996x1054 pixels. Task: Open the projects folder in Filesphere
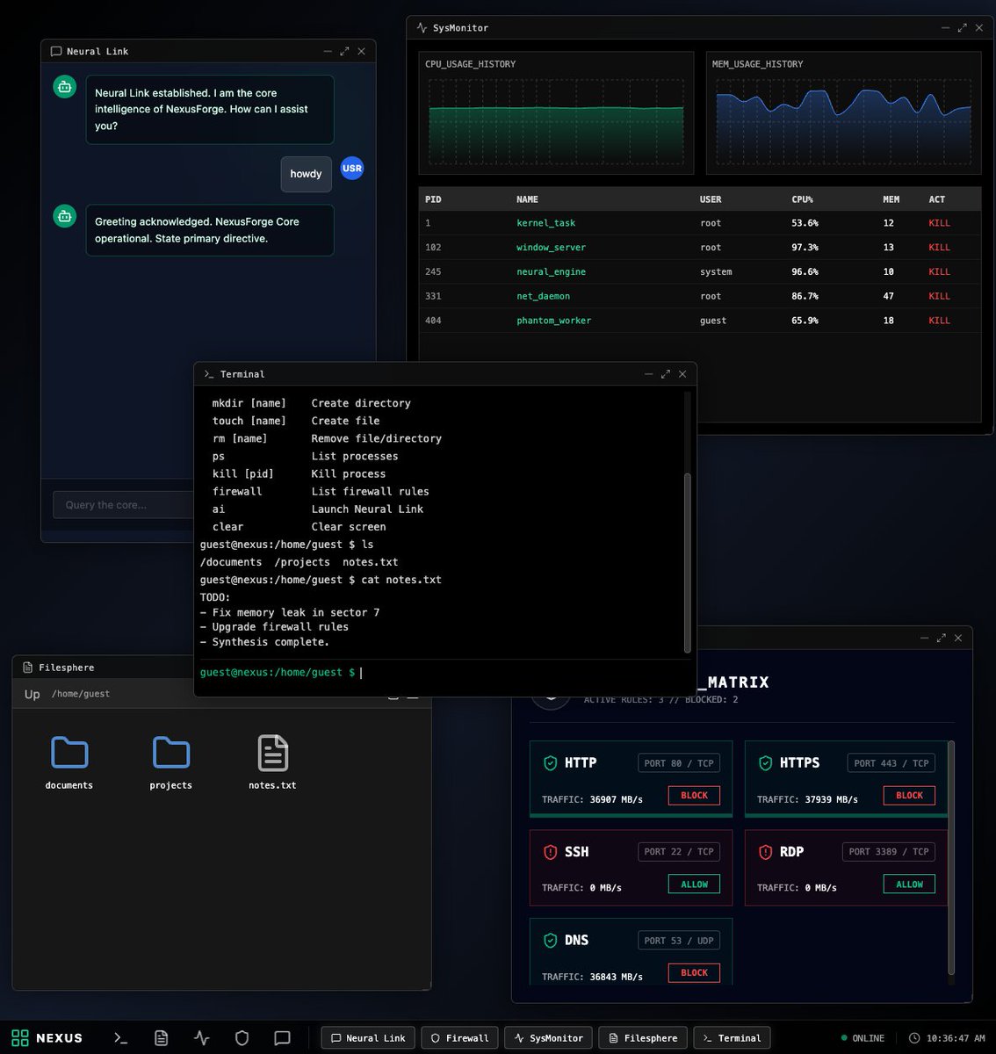(x=171, y=762)
